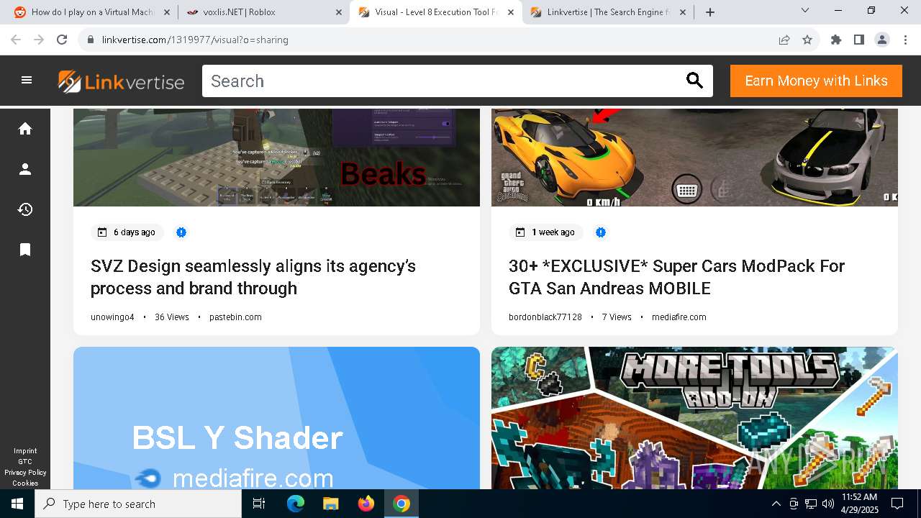
Task: Click the Earn Money with Links button
Action: pos(816,81)
